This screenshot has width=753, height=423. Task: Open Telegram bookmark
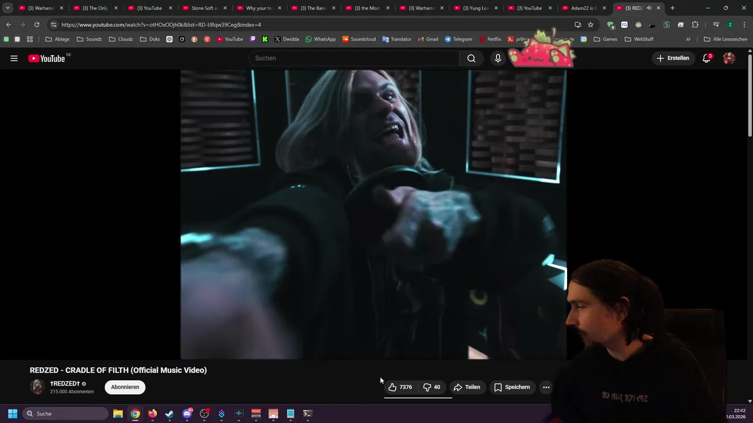(458, 39)
